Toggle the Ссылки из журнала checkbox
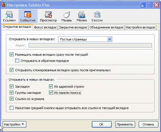 pyautogui.click(x=12, y=99)
